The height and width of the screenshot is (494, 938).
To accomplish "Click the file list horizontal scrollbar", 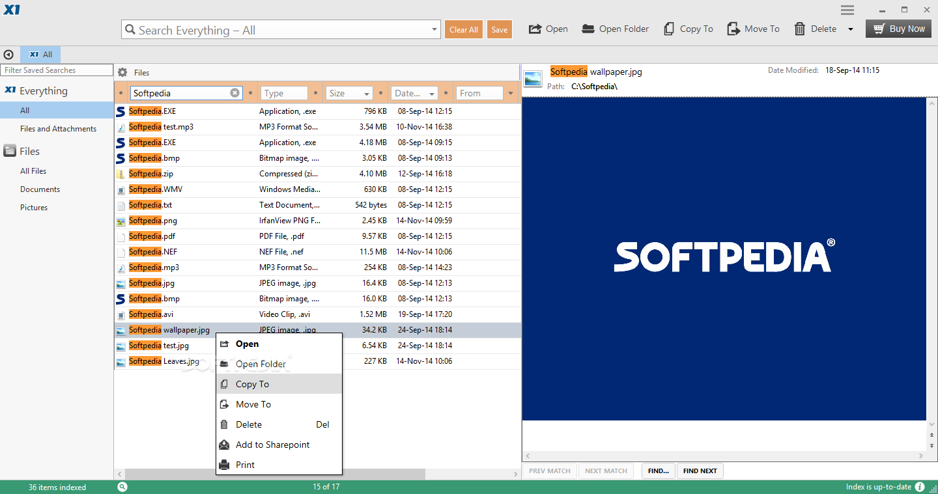I will tap(275, 474).
